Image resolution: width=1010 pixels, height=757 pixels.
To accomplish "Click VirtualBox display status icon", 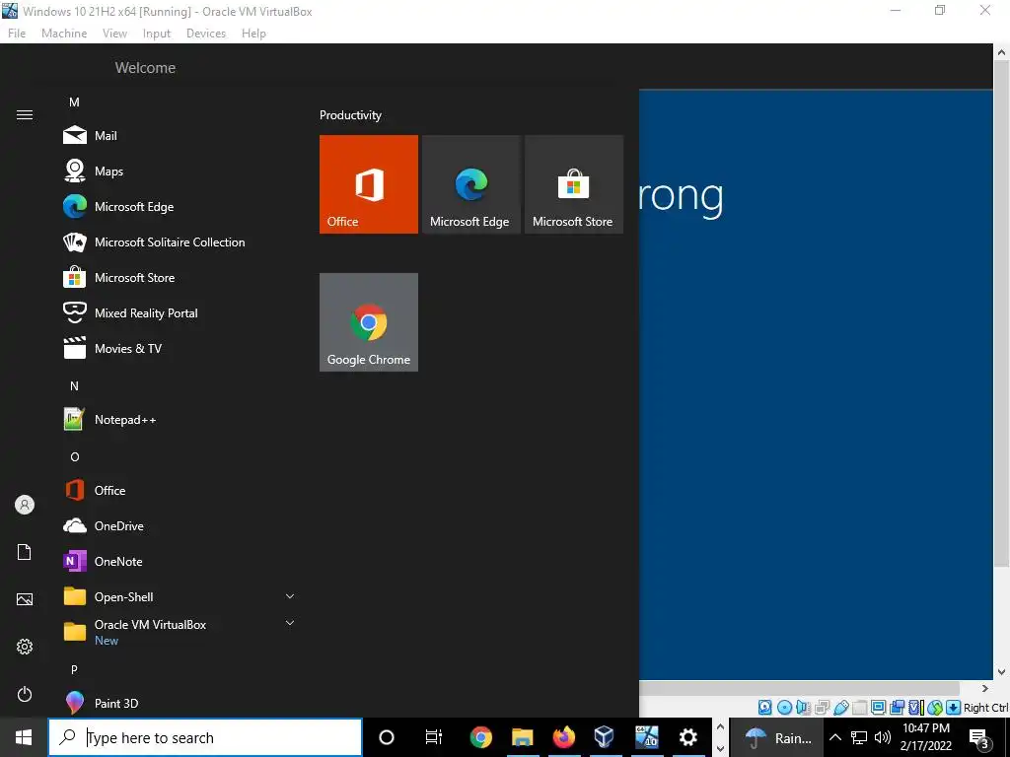I will pyautogui.click(x=878, y=708).
